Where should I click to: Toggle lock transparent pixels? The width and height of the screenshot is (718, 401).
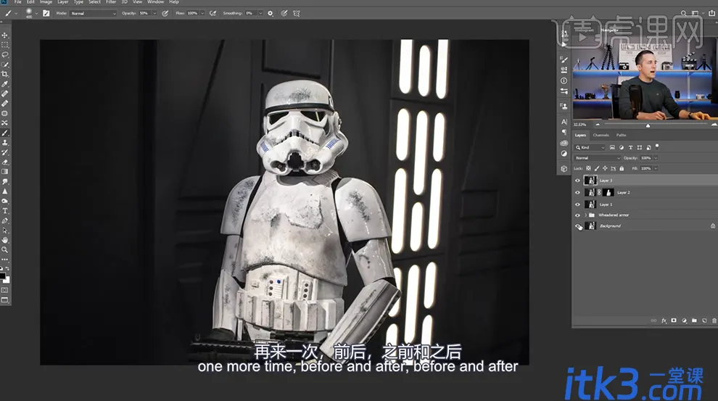tap(588, 168)
